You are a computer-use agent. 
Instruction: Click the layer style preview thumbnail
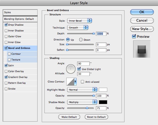pos(142,49)
